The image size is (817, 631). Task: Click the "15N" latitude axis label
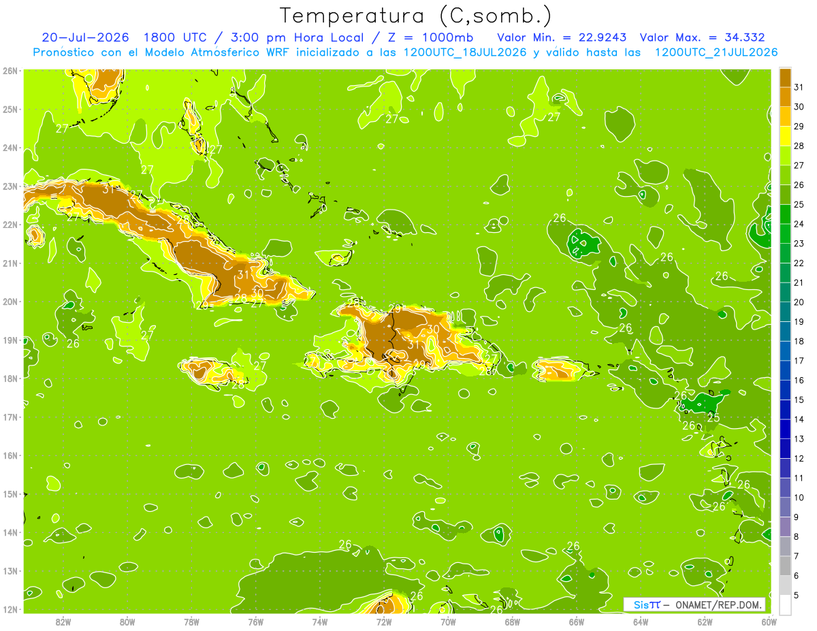click(11, 494)
